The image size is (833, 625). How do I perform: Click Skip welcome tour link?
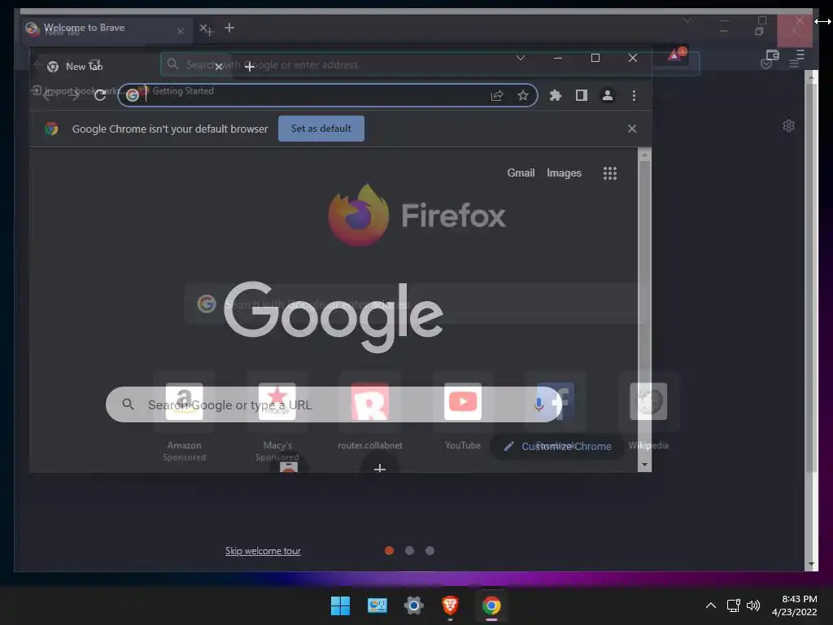(263, 551)
